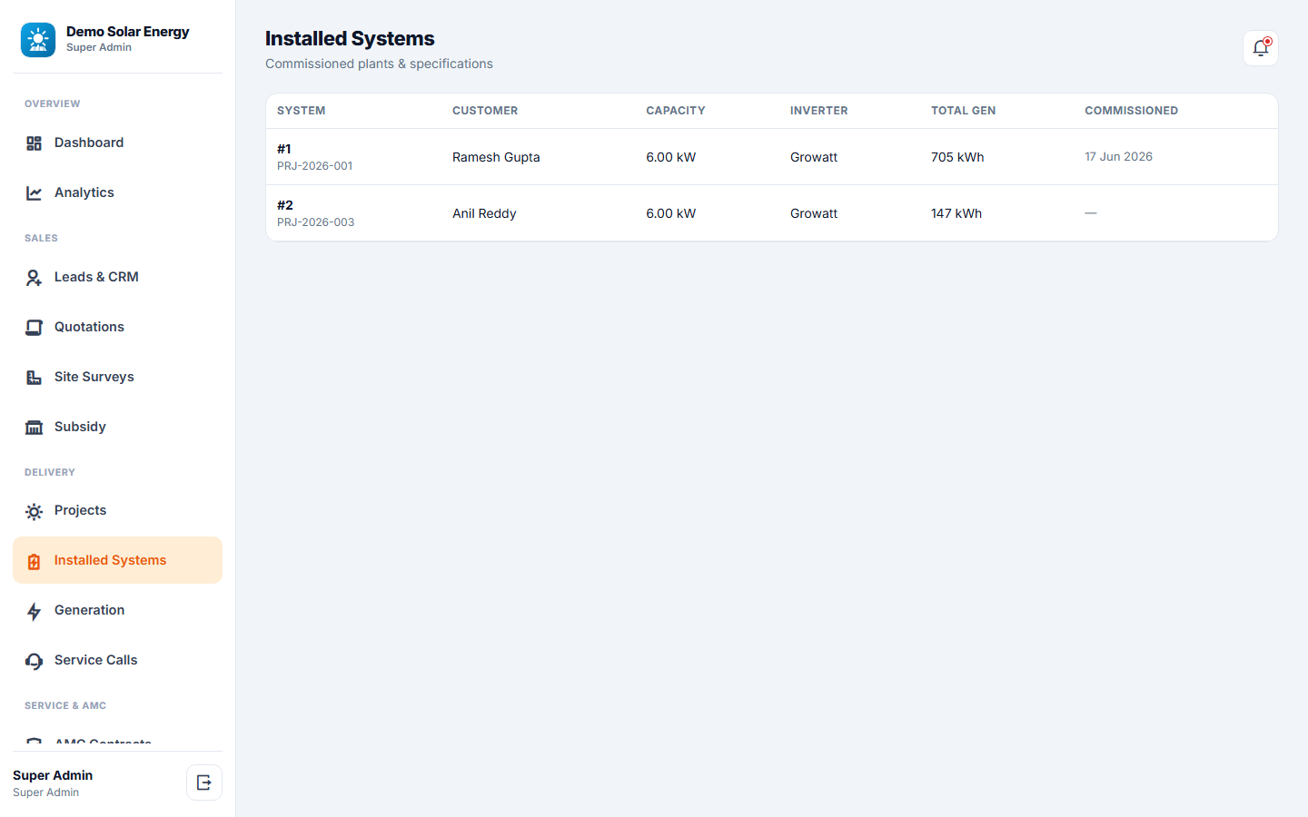Open Leads & CRM section

[x=117, y=277]
